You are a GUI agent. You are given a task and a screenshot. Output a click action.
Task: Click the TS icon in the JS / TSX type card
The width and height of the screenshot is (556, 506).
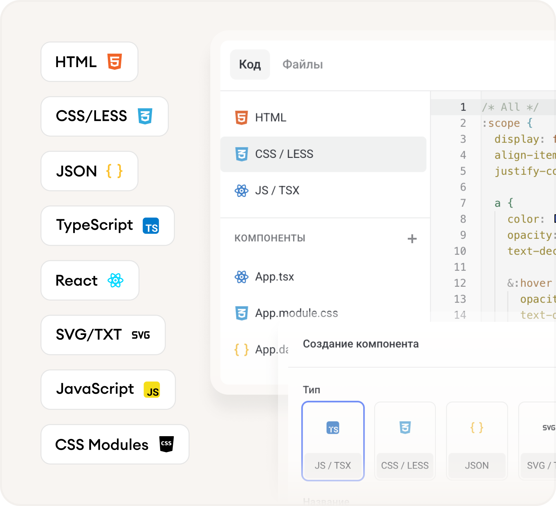[x=333, y=428]
